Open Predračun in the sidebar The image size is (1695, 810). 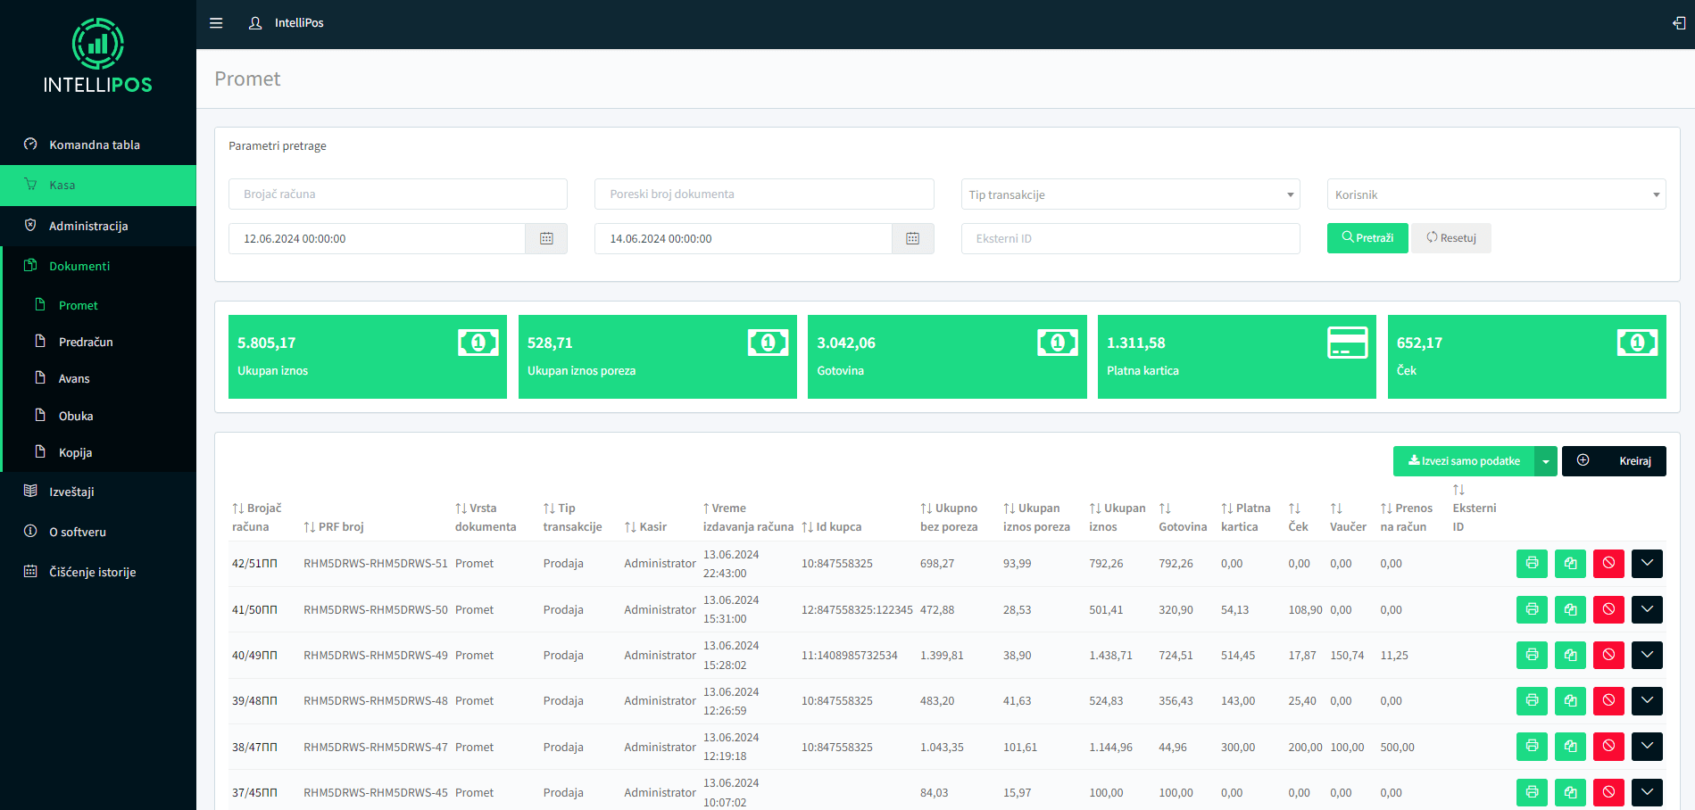86,342
